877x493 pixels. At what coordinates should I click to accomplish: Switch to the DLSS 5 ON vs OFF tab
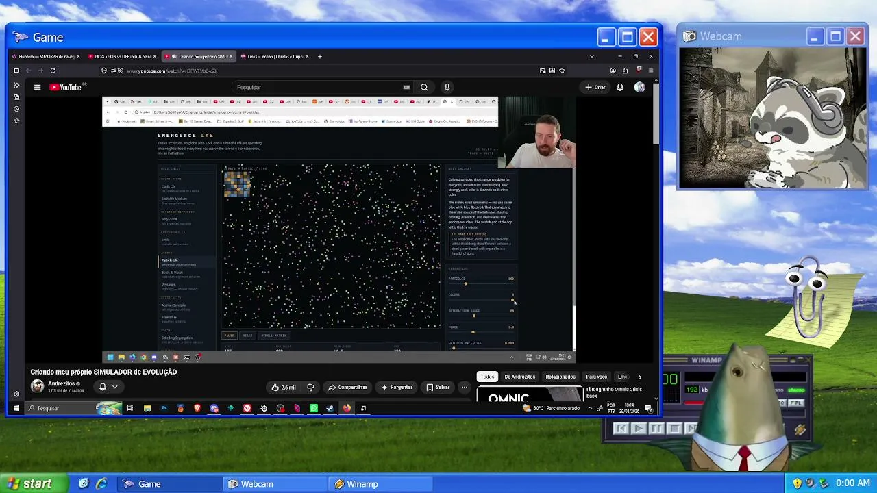[122, 56]
